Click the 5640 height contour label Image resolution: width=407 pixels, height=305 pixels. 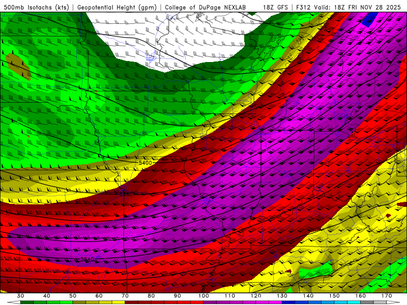click(x=87, y=259)
